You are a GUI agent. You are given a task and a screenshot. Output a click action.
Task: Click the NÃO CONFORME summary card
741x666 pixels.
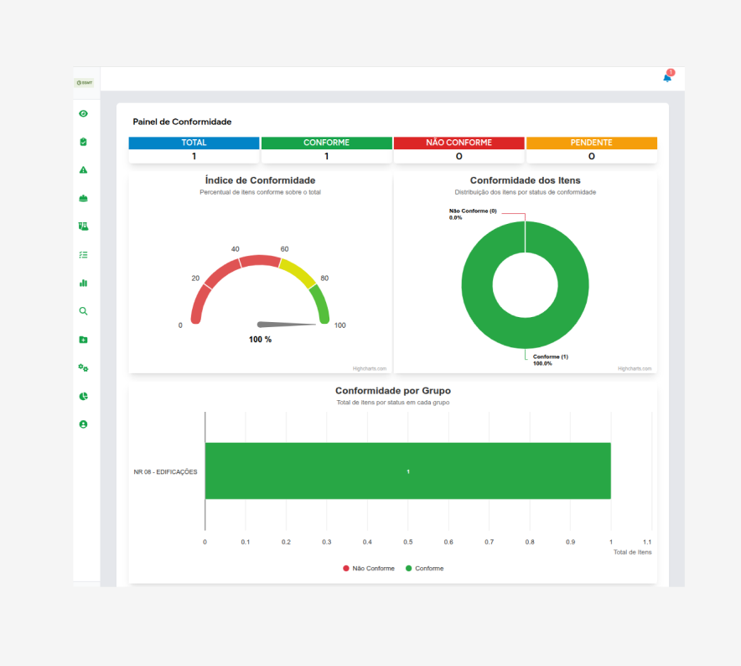point(459,150)
